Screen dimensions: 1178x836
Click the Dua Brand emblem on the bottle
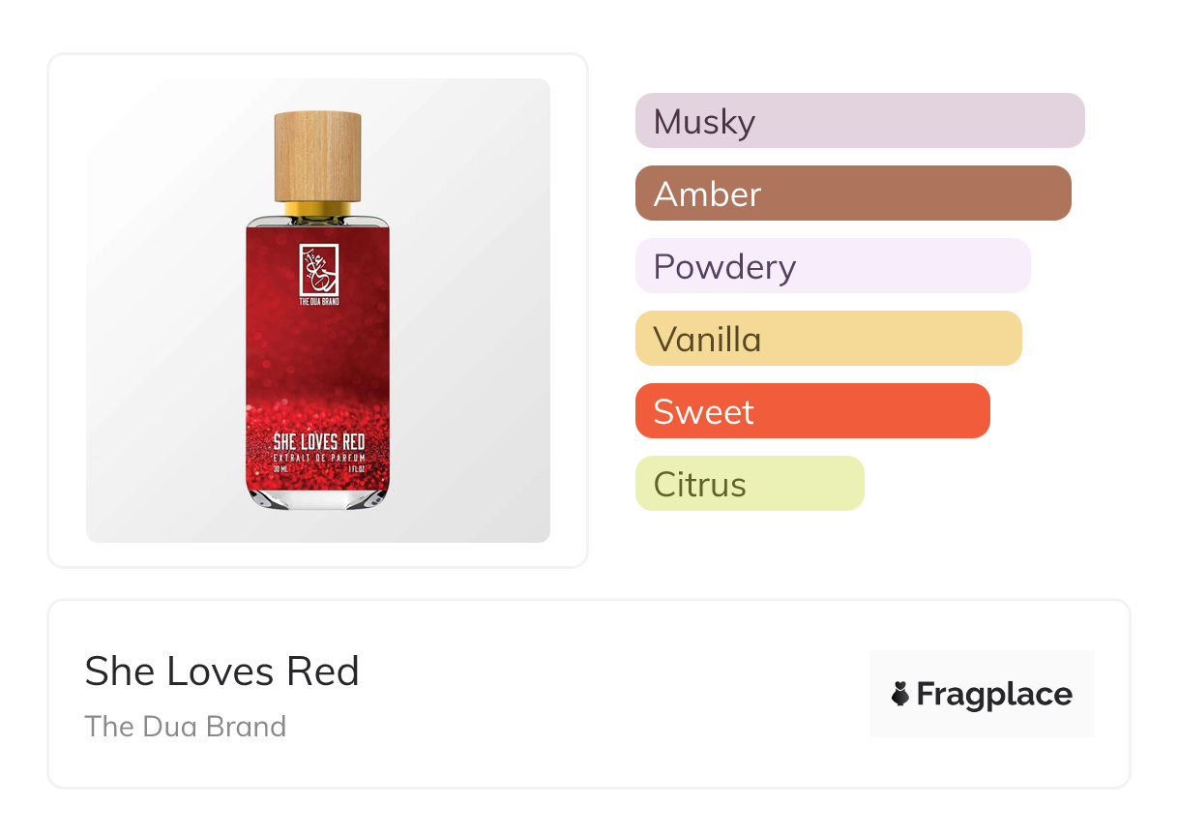(318, 268)
